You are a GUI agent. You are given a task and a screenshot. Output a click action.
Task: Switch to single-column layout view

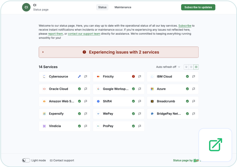(x=186, y=67)
